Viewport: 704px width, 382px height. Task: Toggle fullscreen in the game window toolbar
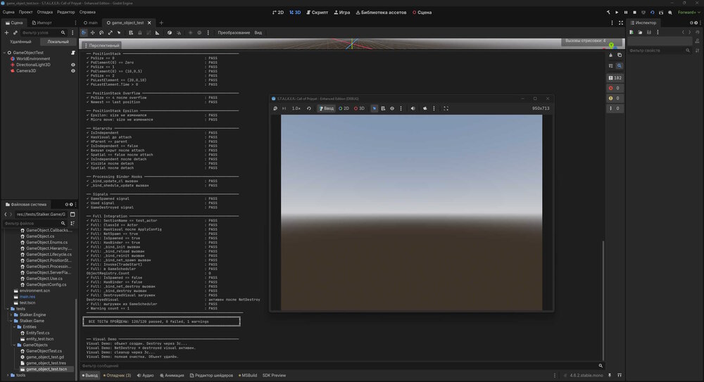446,108
